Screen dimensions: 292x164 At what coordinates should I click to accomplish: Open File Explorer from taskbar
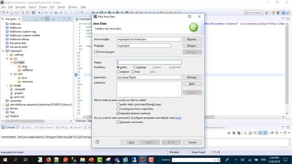83,159
